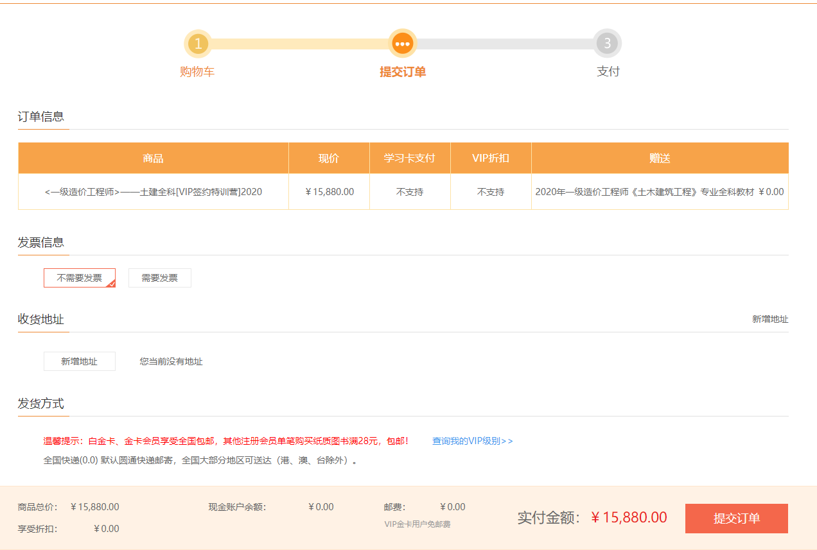
Task: Click the VIP金卡用户免邮费 note text
Action: coord(416,524)
